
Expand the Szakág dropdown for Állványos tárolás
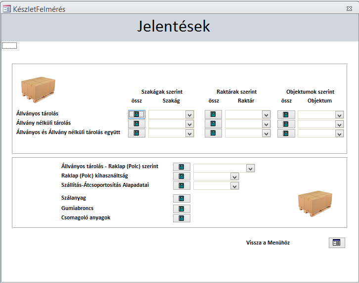pyautogui.click(x=189, y=114)
